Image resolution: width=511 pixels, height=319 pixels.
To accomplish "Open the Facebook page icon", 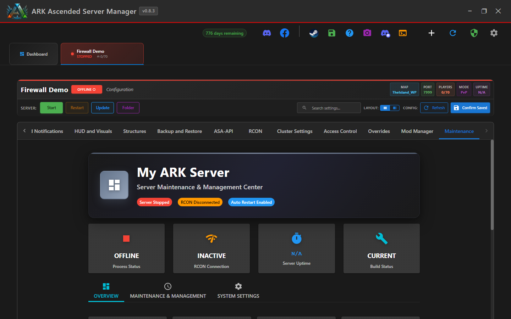I will click(285, 33).
